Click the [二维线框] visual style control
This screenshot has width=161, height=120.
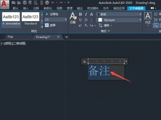click(x=19, y=43)
